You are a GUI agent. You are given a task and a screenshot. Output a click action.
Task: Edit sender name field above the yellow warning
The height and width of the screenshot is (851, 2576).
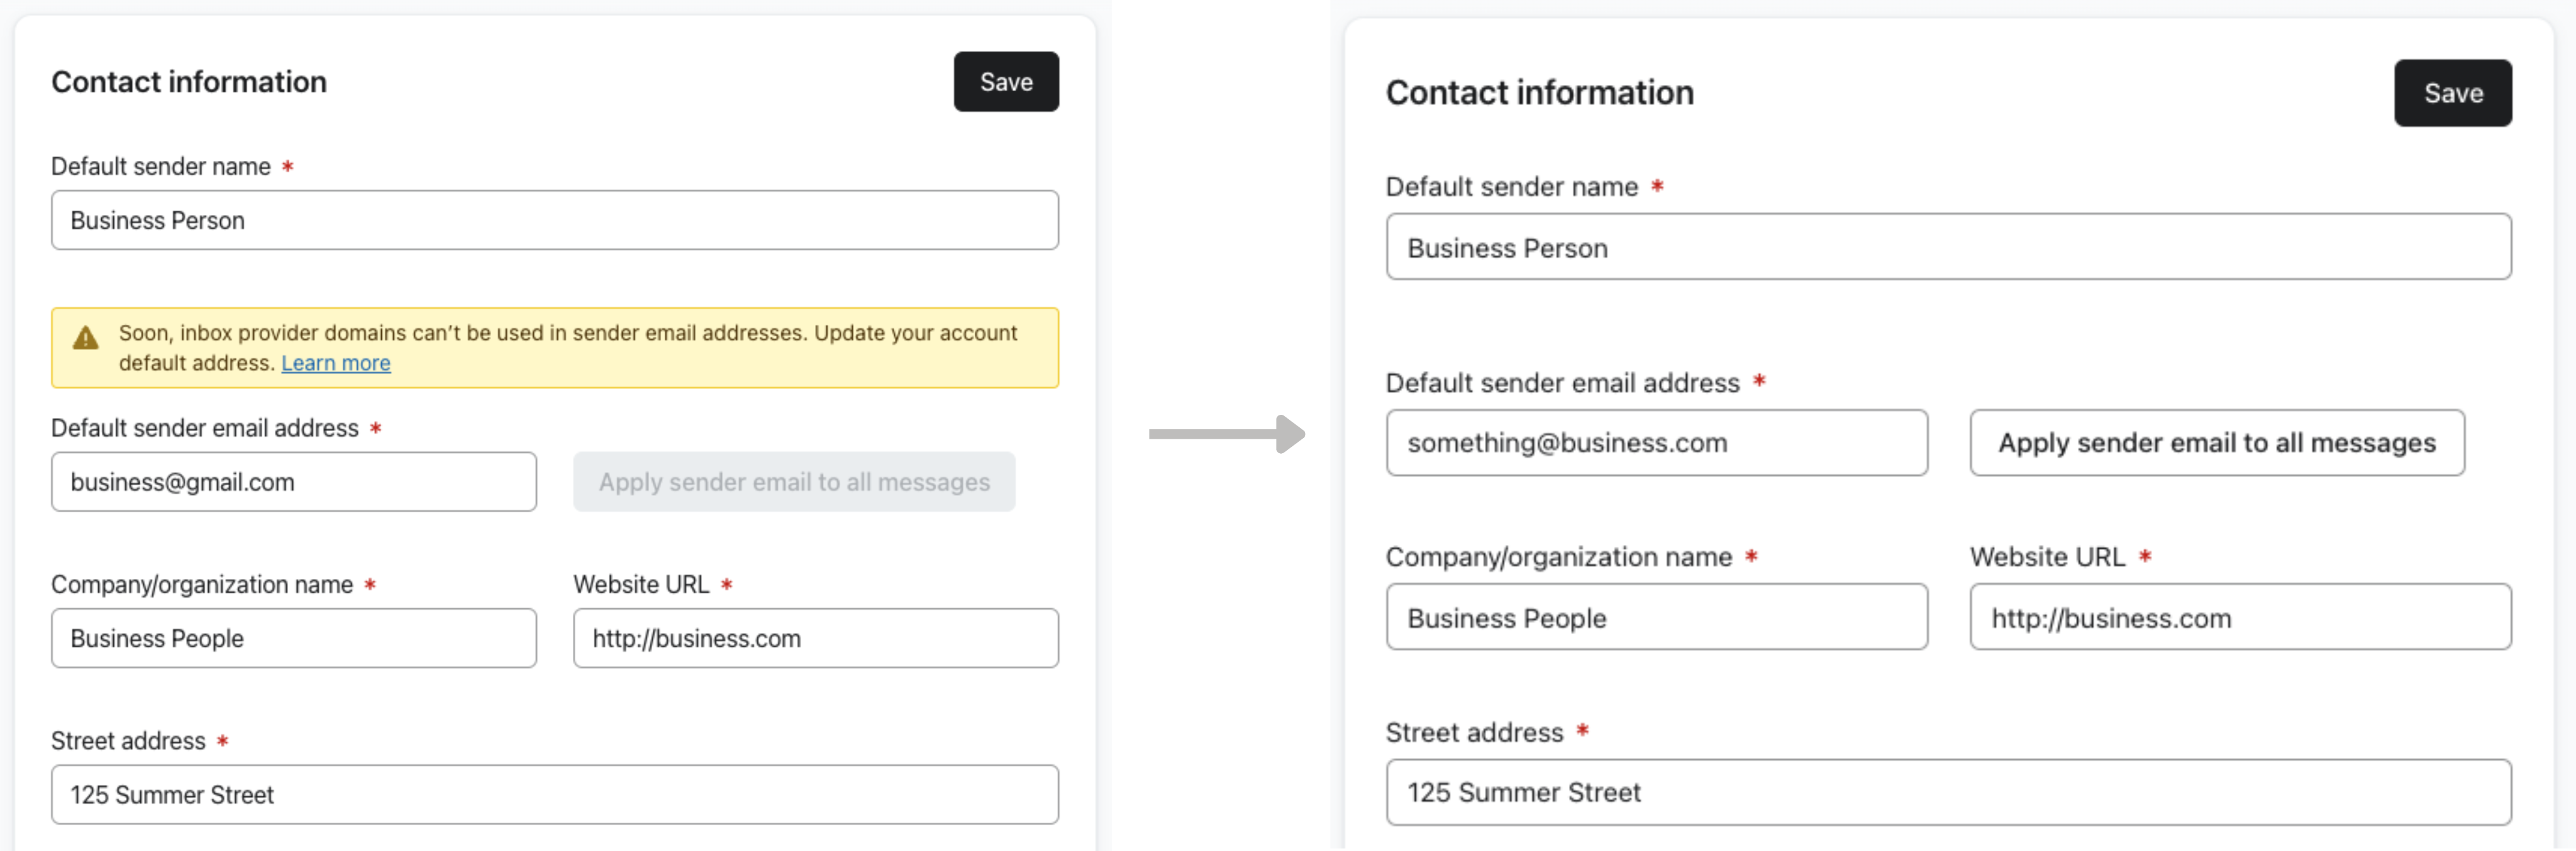[554, 220]
